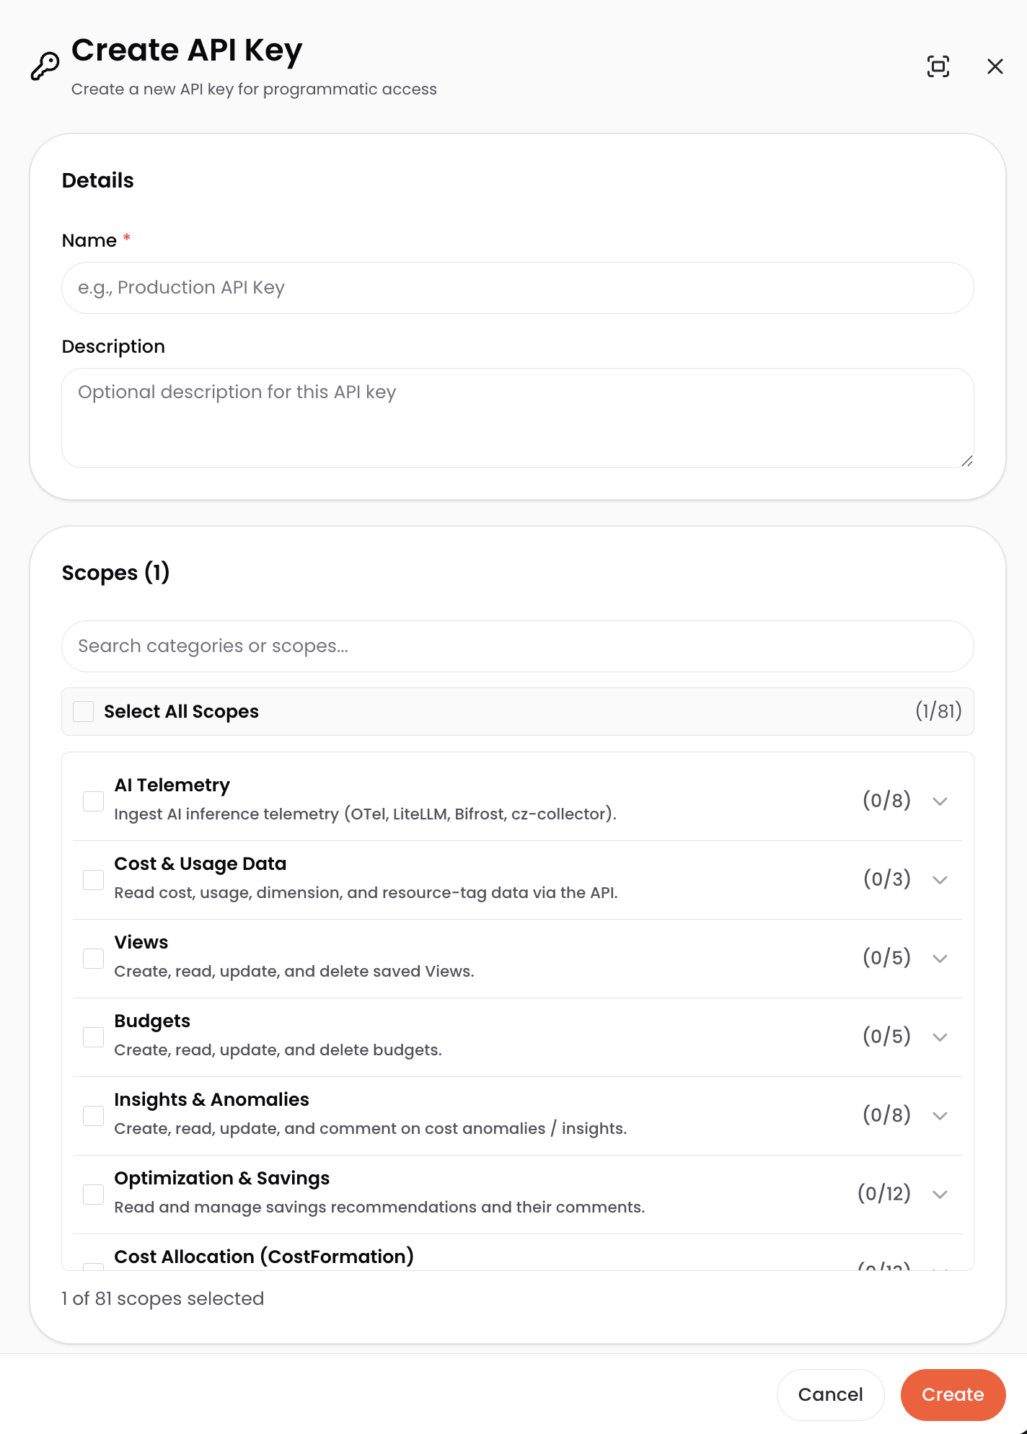The width and height of the screenshot is (1027, 1434).
Task: Expand Optimization & Savings scope list
Action: (x=940, y=1194)
